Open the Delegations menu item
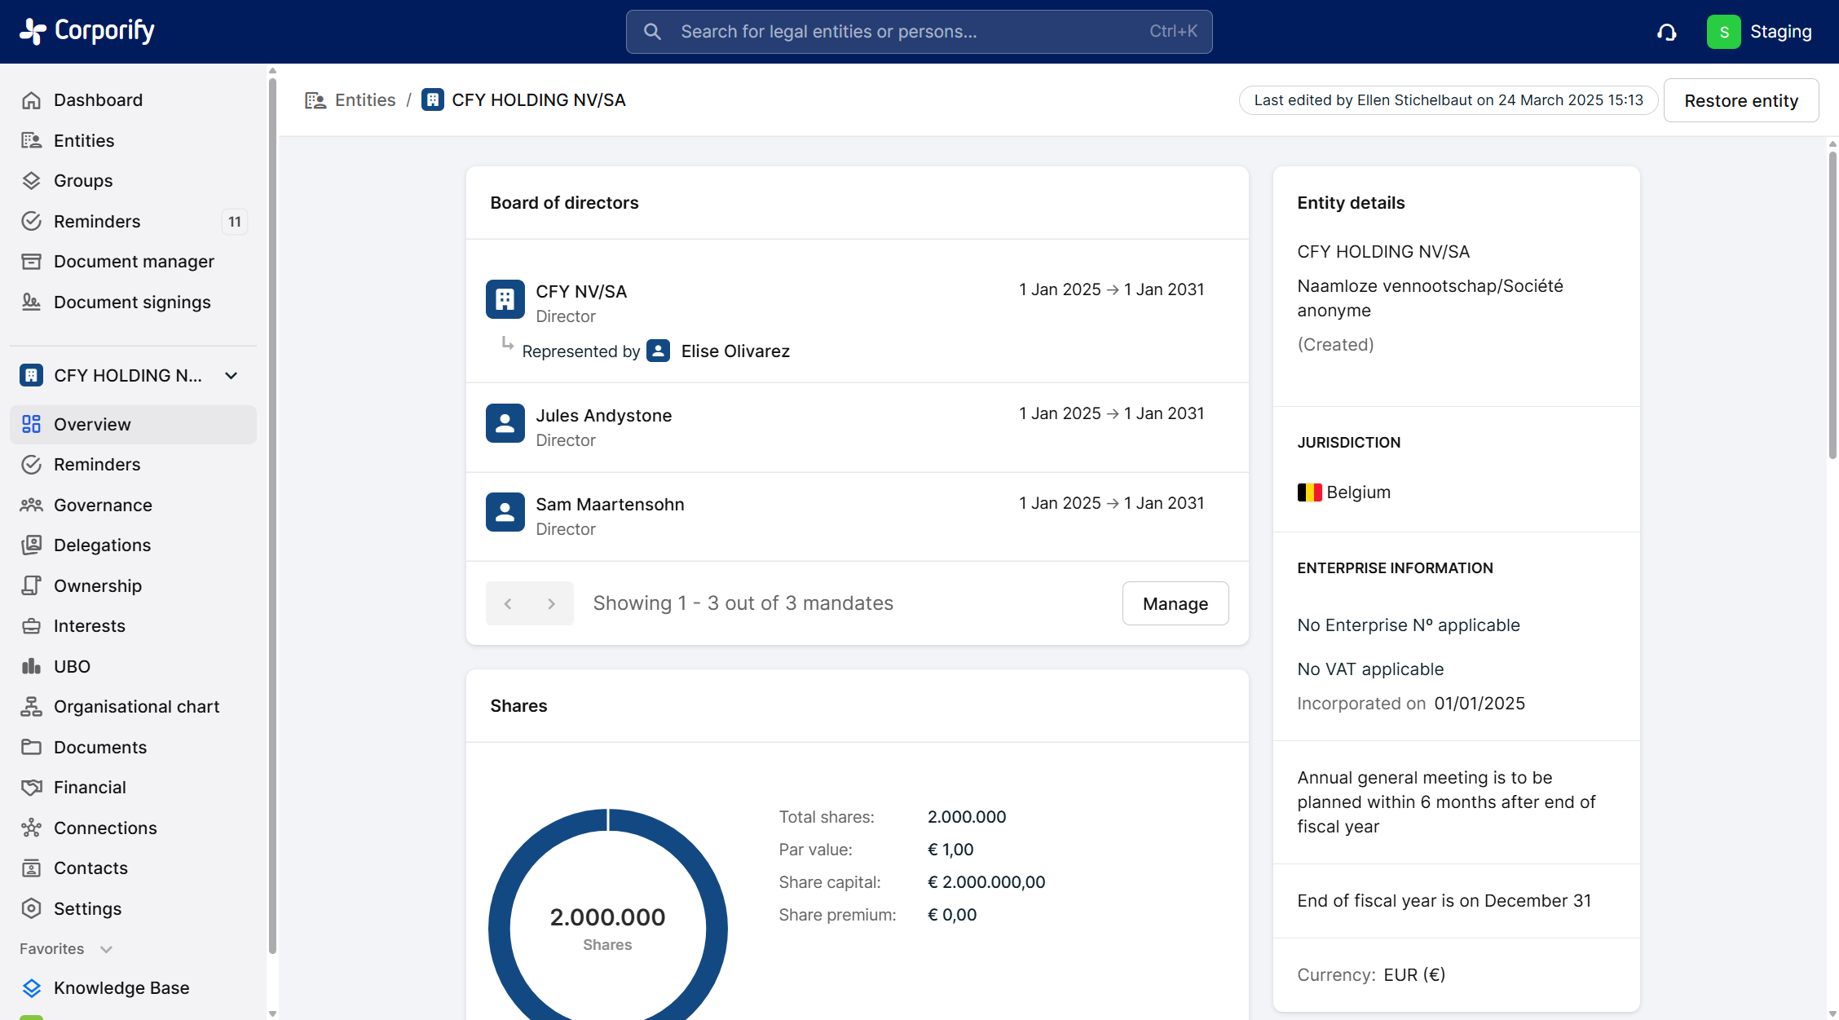 102,545
